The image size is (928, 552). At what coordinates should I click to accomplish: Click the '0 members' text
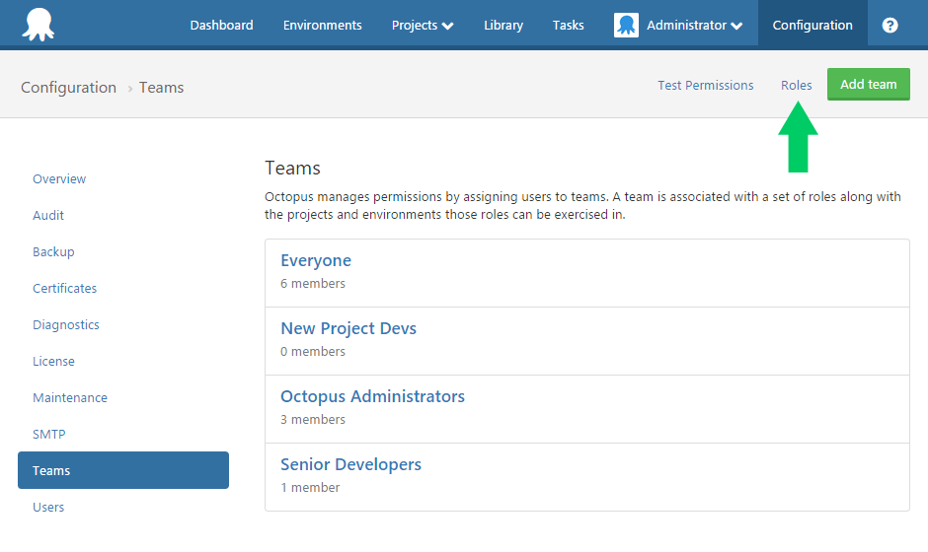313,352
